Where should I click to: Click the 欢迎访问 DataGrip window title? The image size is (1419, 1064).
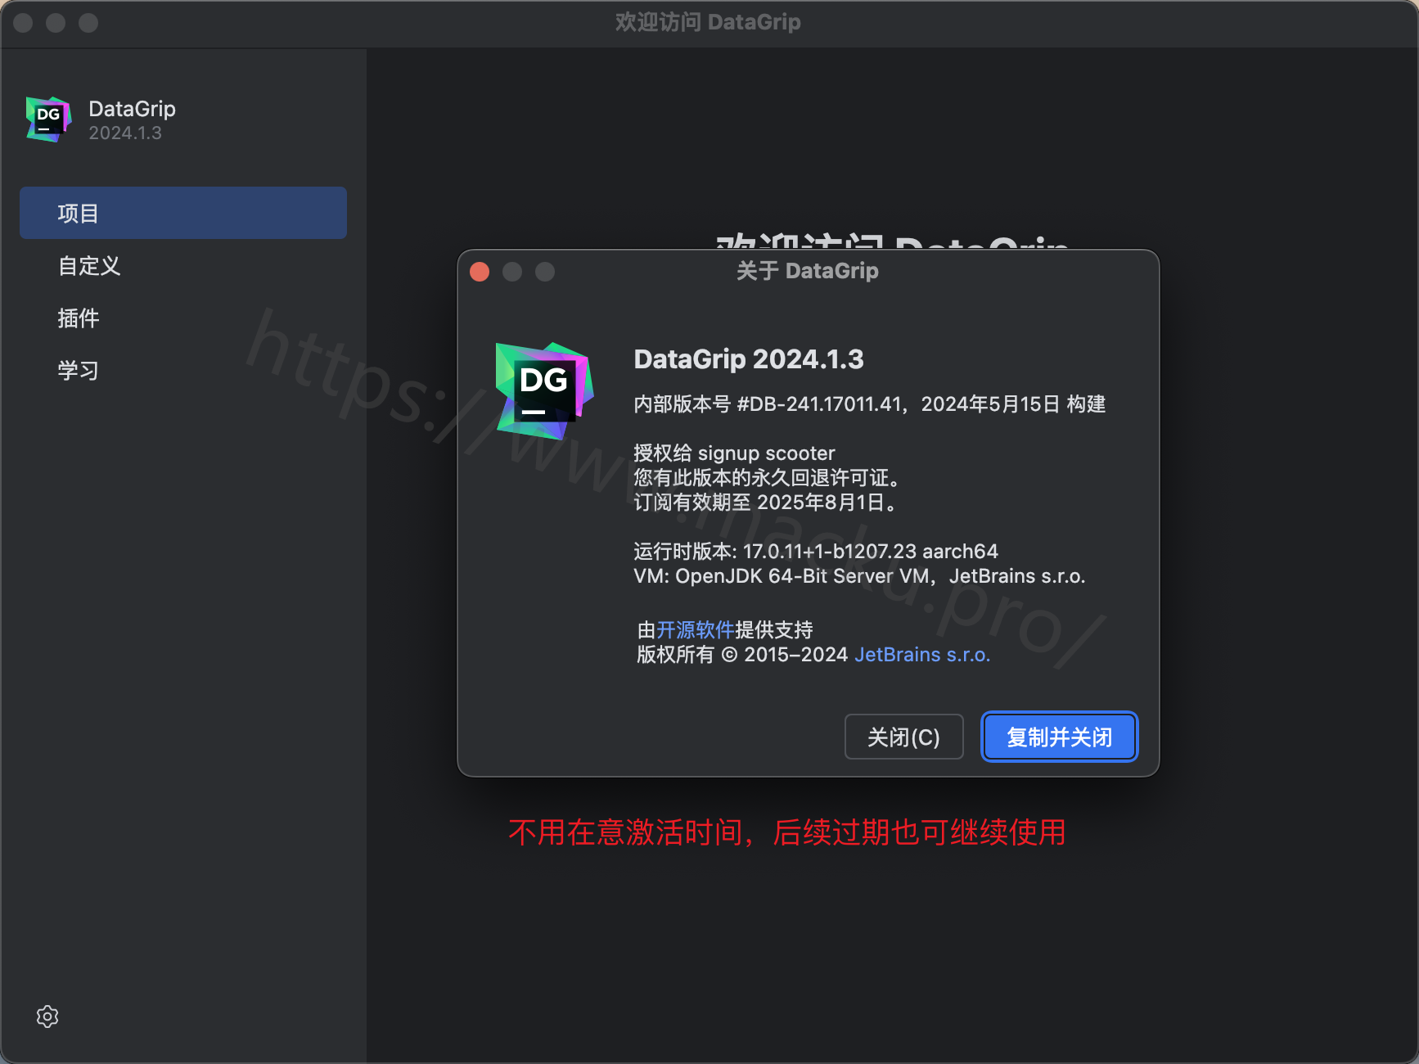[708, 22]
